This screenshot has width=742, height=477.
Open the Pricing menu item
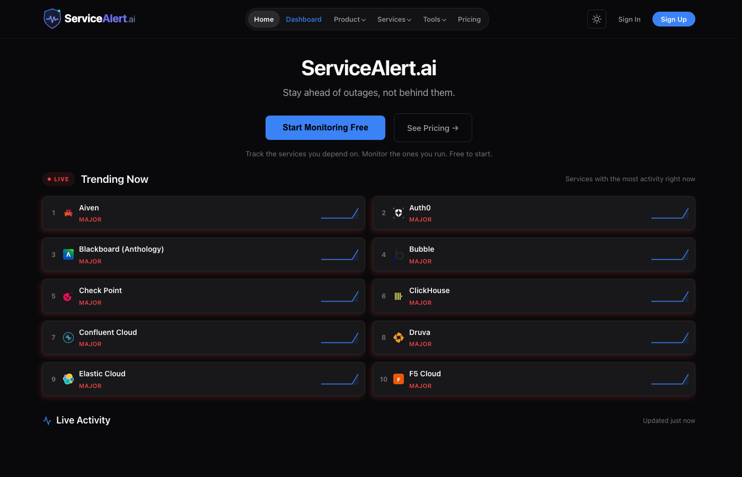[x=469, y=19]
